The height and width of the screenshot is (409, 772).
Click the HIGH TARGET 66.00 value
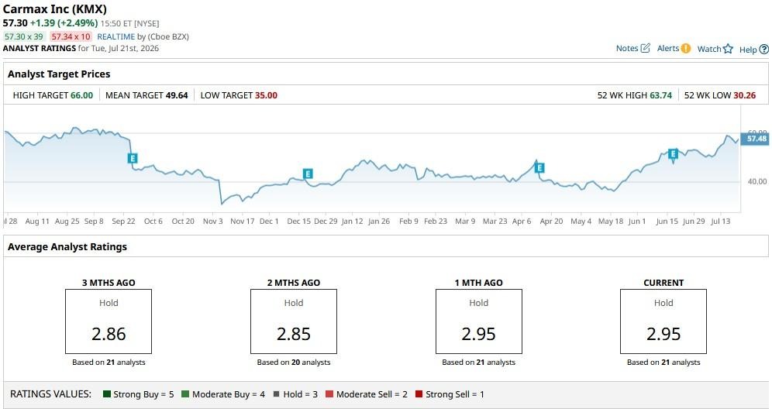pyautogui.click(x=81, y=95)
